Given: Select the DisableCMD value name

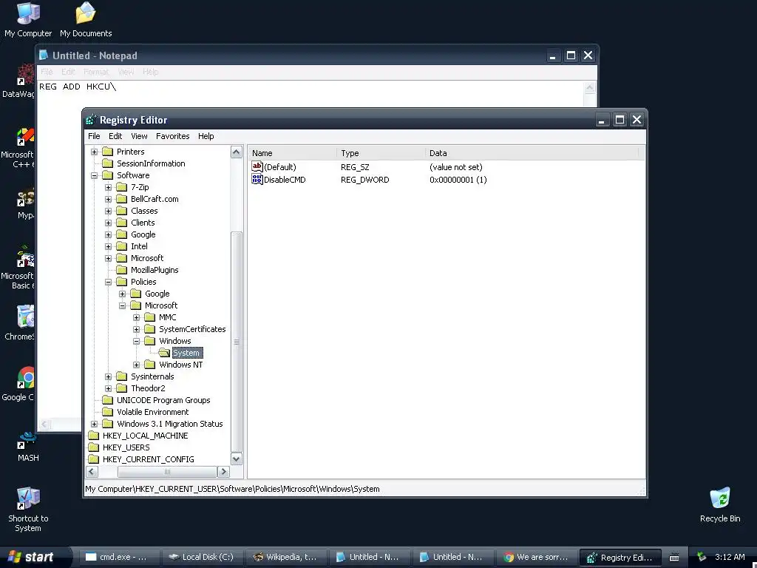Looking at the screenshot, I should click(x=285, y=180).
